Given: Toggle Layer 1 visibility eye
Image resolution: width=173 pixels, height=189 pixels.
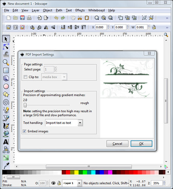Looking at the screenshot, I should [54, 183].
